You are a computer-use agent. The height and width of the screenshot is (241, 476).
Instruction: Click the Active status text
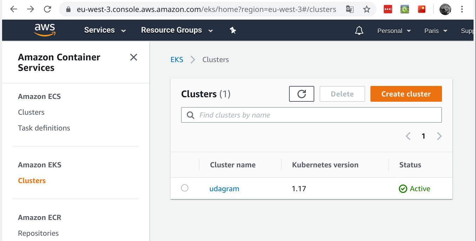[420, 189]
